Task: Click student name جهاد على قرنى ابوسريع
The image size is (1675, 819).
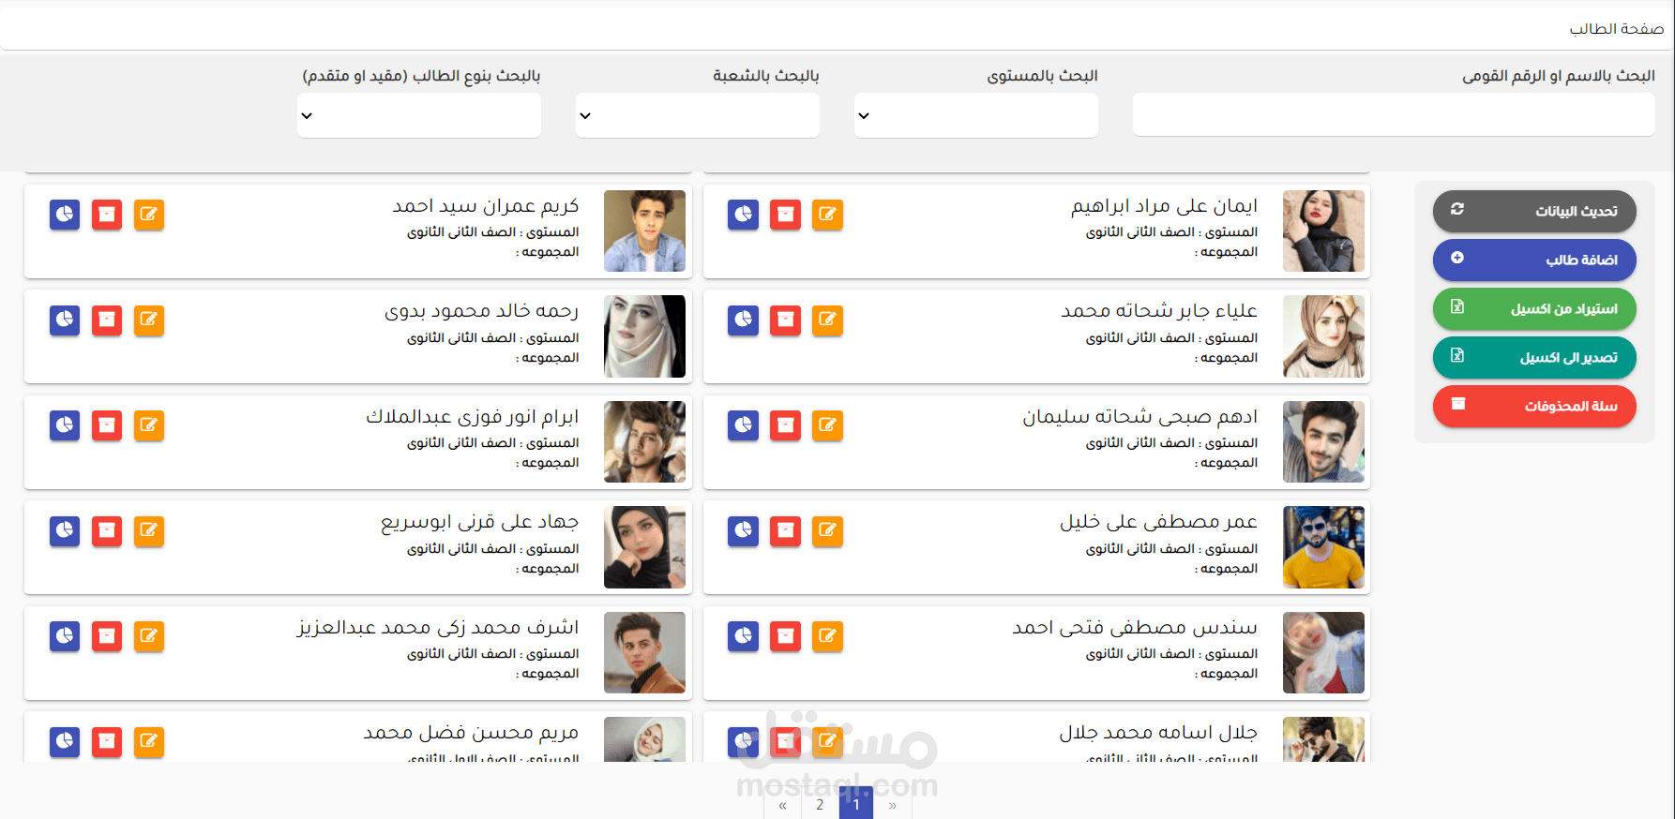Action: tap(479, 522)
